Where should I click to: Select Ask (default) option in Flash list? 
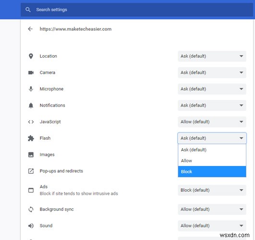coord(212,150)
